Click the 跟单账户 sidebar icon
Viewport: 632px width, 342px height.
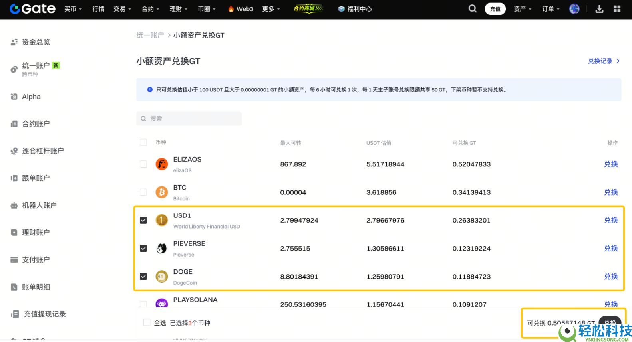(x=14, y=178)
